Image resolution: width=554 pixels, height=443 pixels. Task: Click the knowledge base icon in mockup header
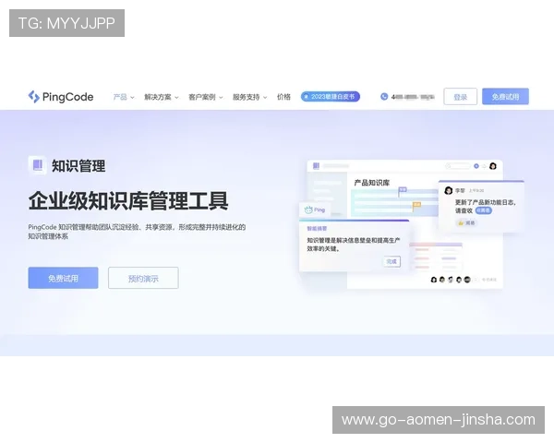(x=316, y=166)
